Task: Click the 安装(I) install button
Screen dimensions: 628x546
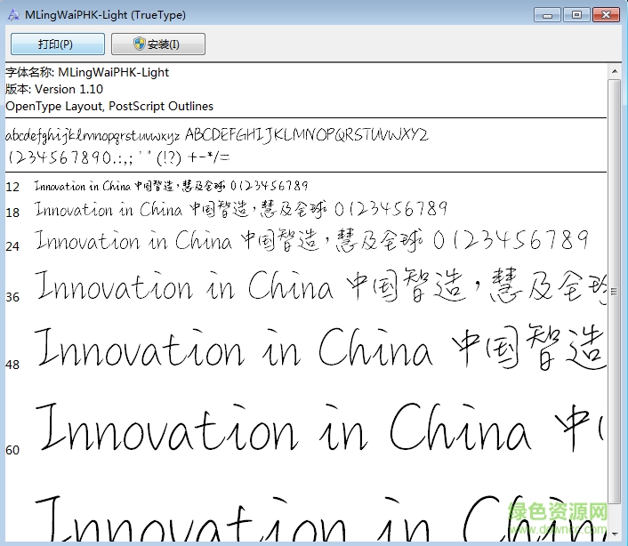Action: click(157, 44)
